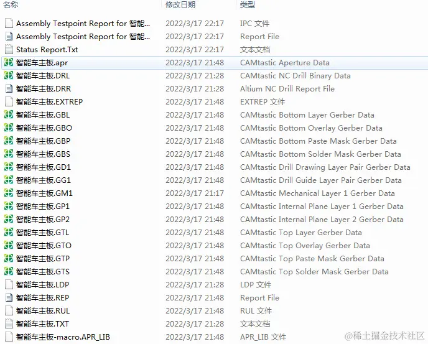Viewport: 428px width, 344px height.
Task: Click the document icon of 智能车主板.REP
Action: point(9,297)
